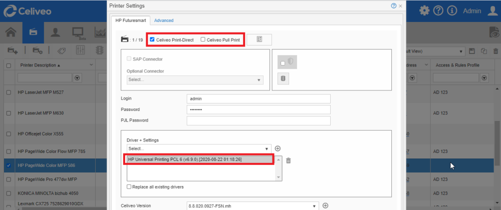The height and width of the screenshot is (210, 501).
Task: Open filter menu for Printer Description column
Action: [77, 77]
